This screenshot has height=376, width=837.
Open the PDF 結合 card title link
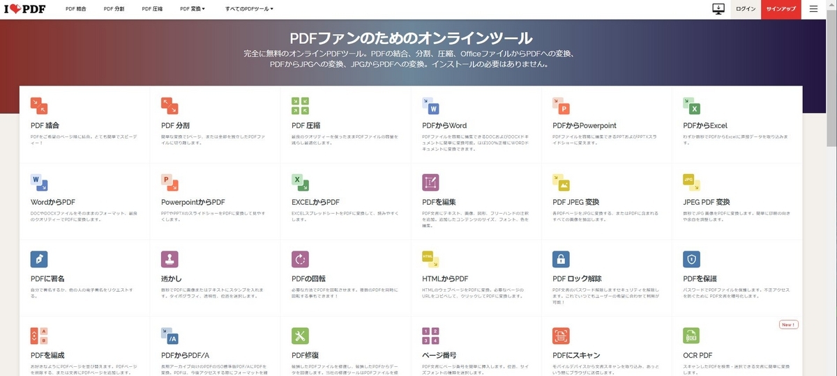[45, 126]
